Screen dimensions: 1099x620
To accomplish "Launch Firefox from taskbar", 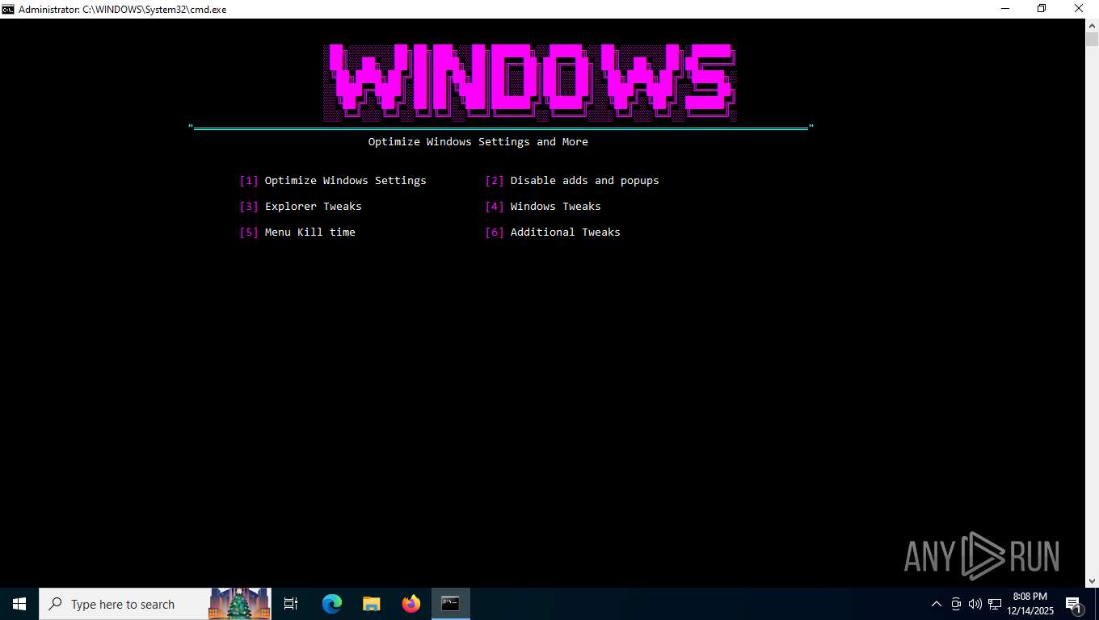I will point(411,604).
